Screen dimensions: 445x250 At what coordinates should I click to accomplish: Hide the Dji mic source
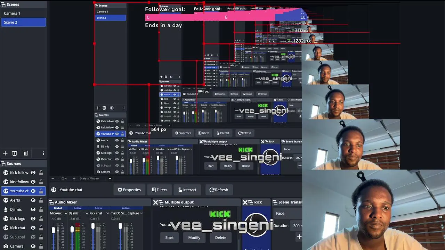[33, 209]
